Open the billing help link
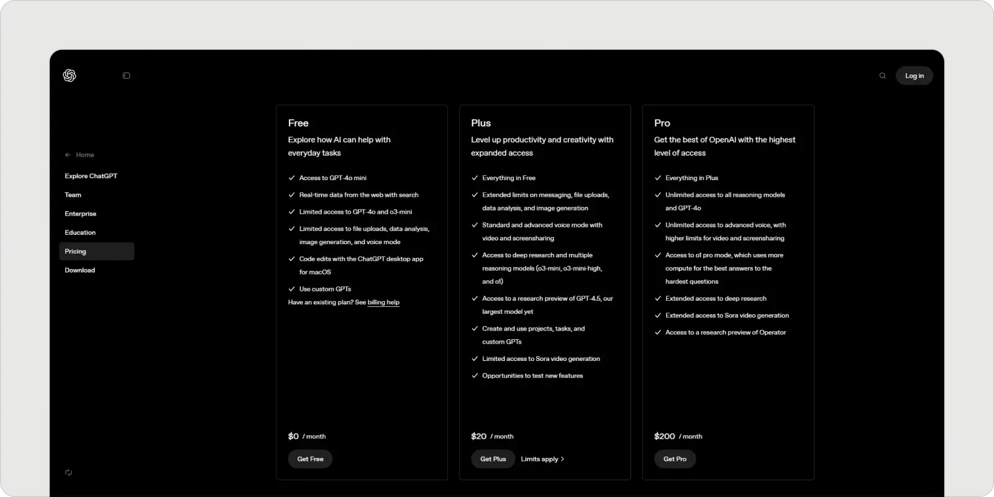Image resolution: width=994 pixels, height=497 pixels. [383, 303]
